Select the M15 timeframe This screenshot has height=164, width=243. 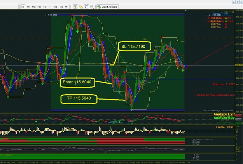click(x=34, y=7)
